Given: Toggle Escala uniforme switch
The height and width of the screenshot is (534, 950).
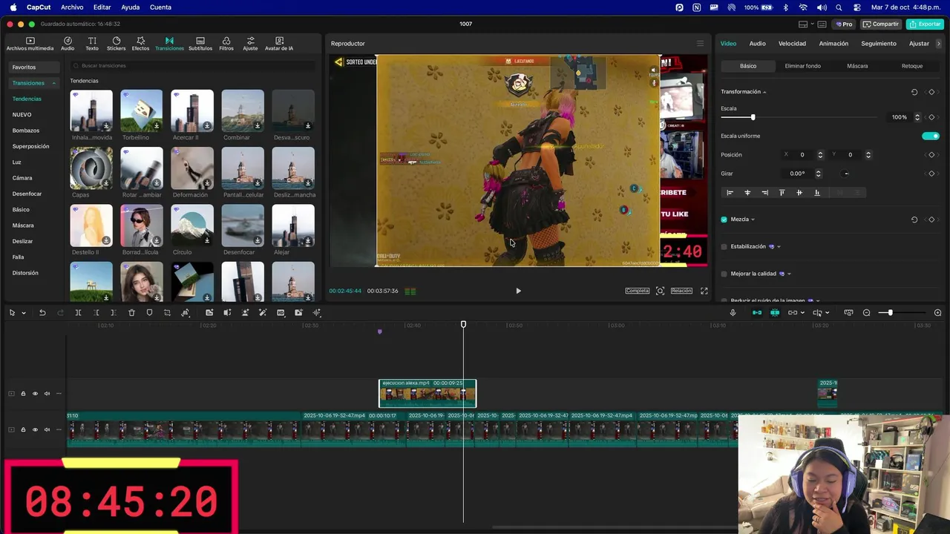Looking at the screenshot, I should click(x=930, y=136).
